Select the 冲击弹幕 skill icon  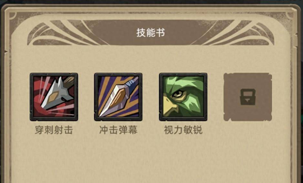click(118, 97)
